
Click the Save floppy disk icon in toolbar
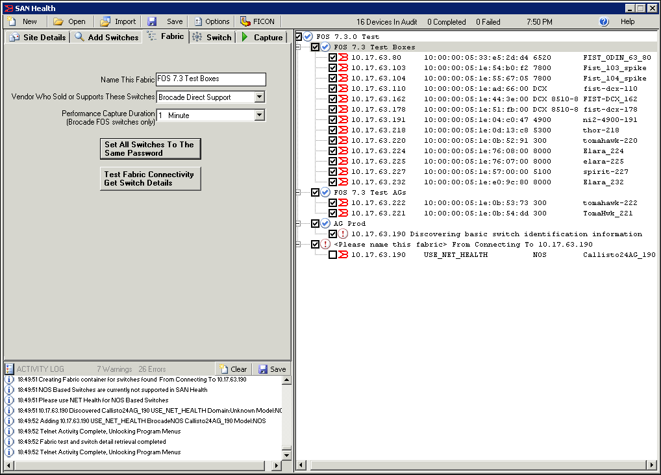coord(152,21)
